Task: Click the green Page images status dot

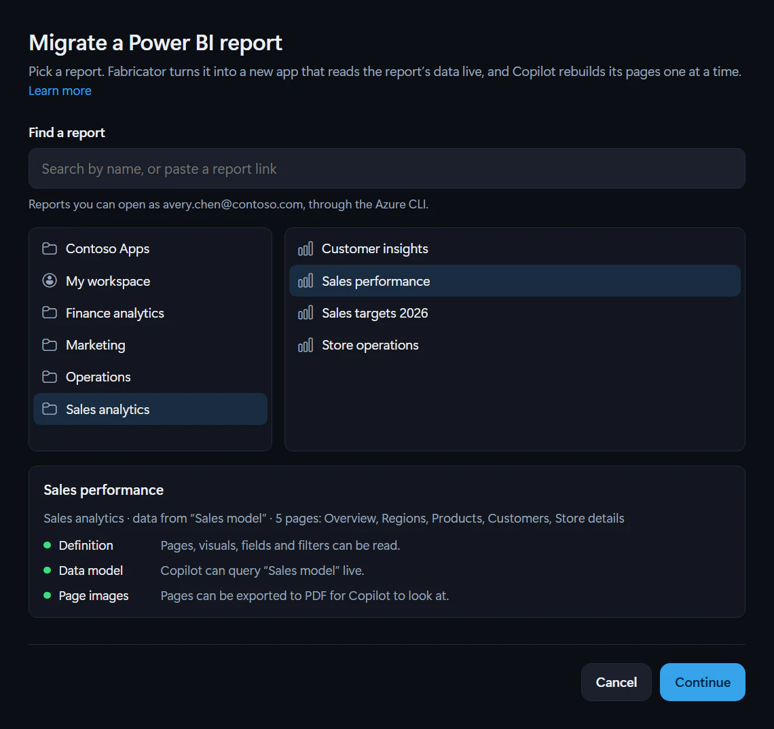Action: (48, 596)
